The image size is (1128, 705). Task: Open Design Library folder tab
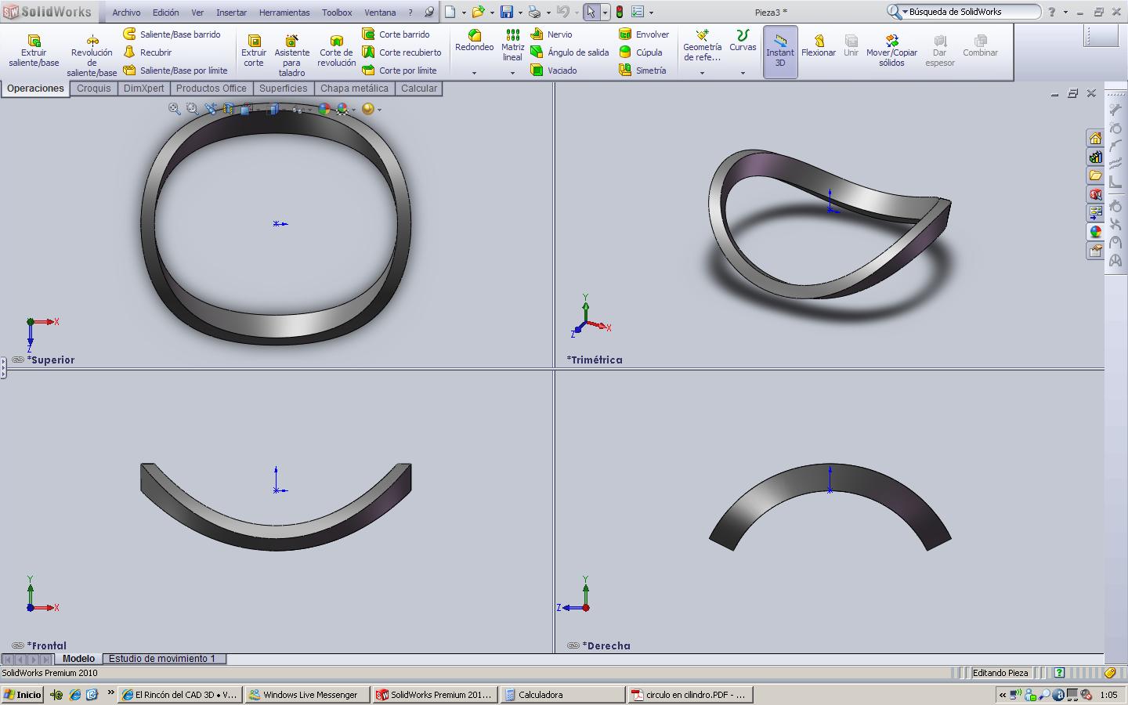coord(1095,175)
